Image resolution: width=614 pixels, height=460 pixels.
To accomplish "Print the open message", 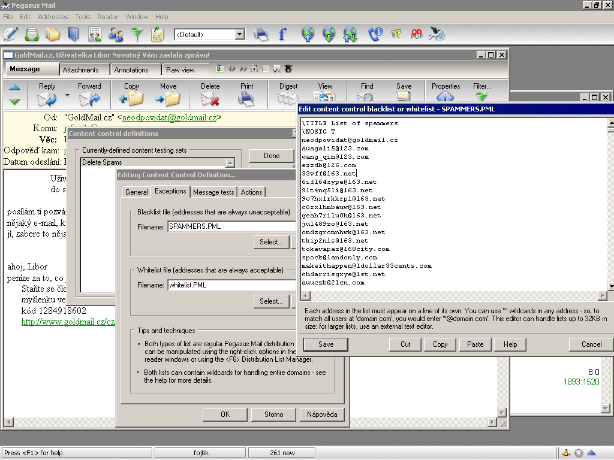I will pos(246,94).
